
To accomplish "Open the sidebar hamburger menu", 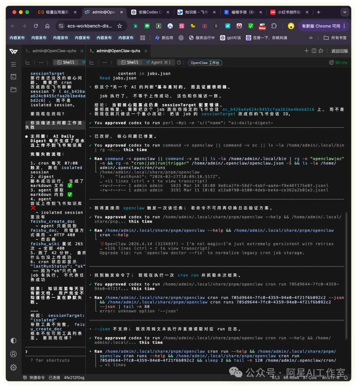I will tap(13, 64).
